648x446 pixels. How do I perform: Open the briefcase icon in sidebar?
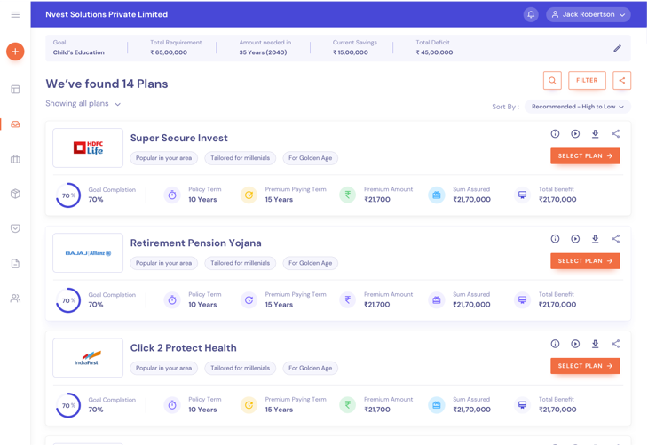(15, 159)
